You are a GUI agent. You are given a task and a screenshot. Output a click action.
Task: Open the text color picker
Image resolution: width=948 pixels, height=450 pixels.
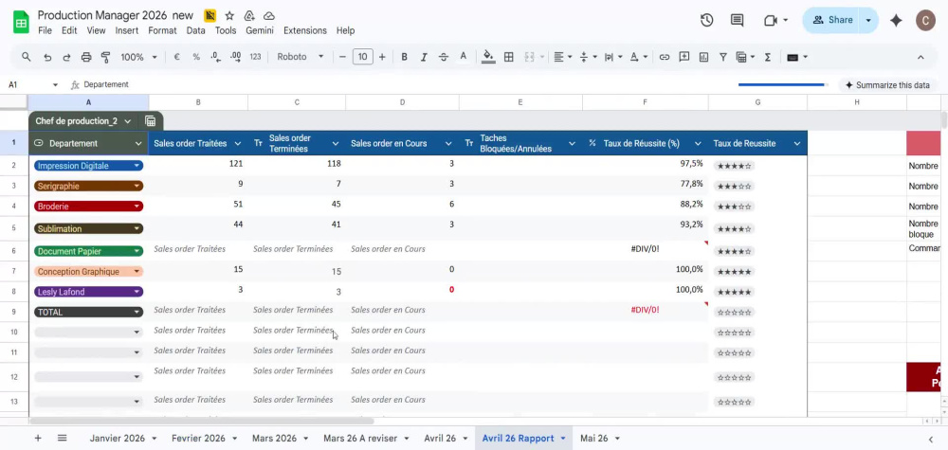pos(464,56)
